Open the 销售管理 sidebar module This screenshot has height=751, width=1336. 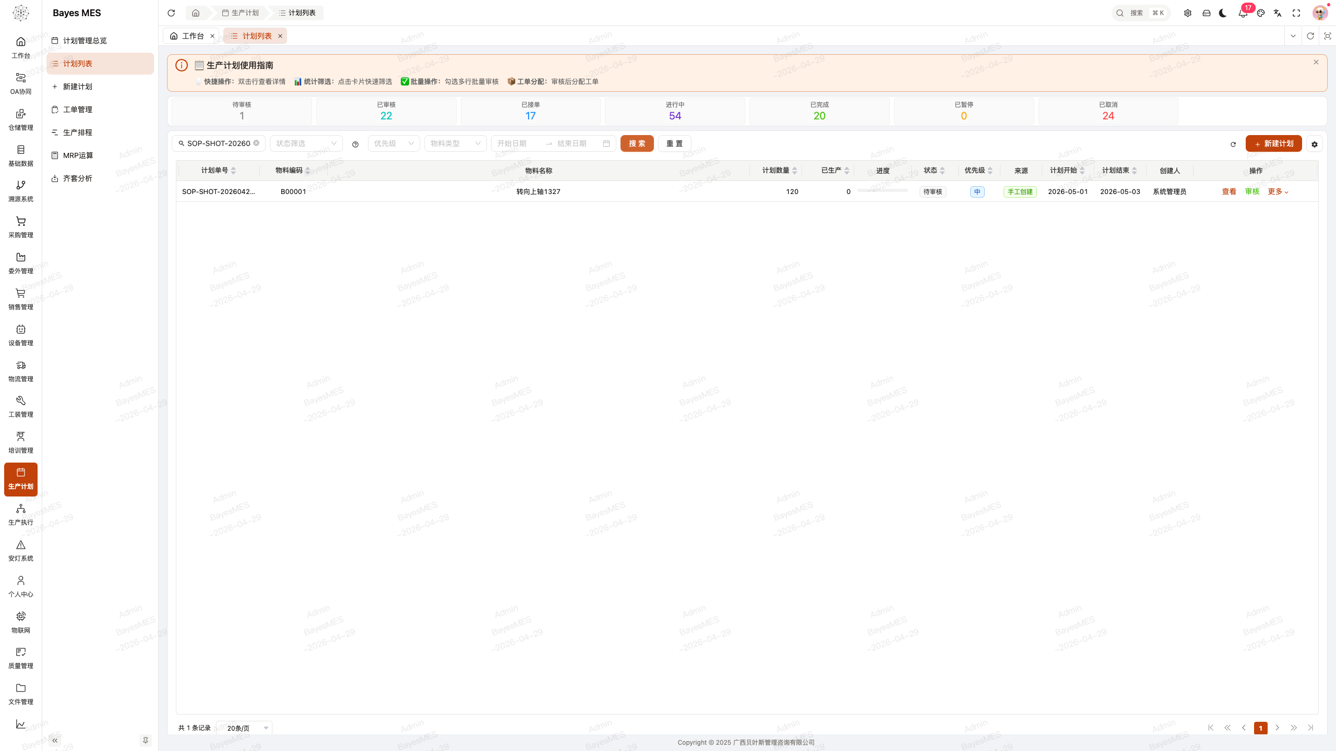click(21, 299)
